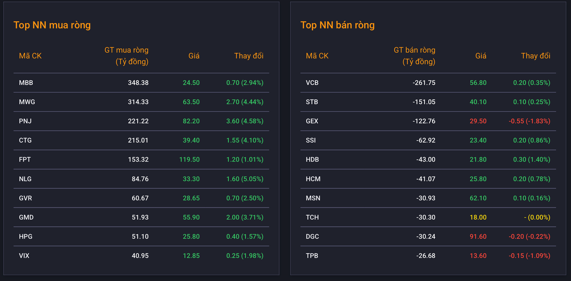Click net buy value 153.32
This screenshot has height=281, width=571.
pos(138,160)
